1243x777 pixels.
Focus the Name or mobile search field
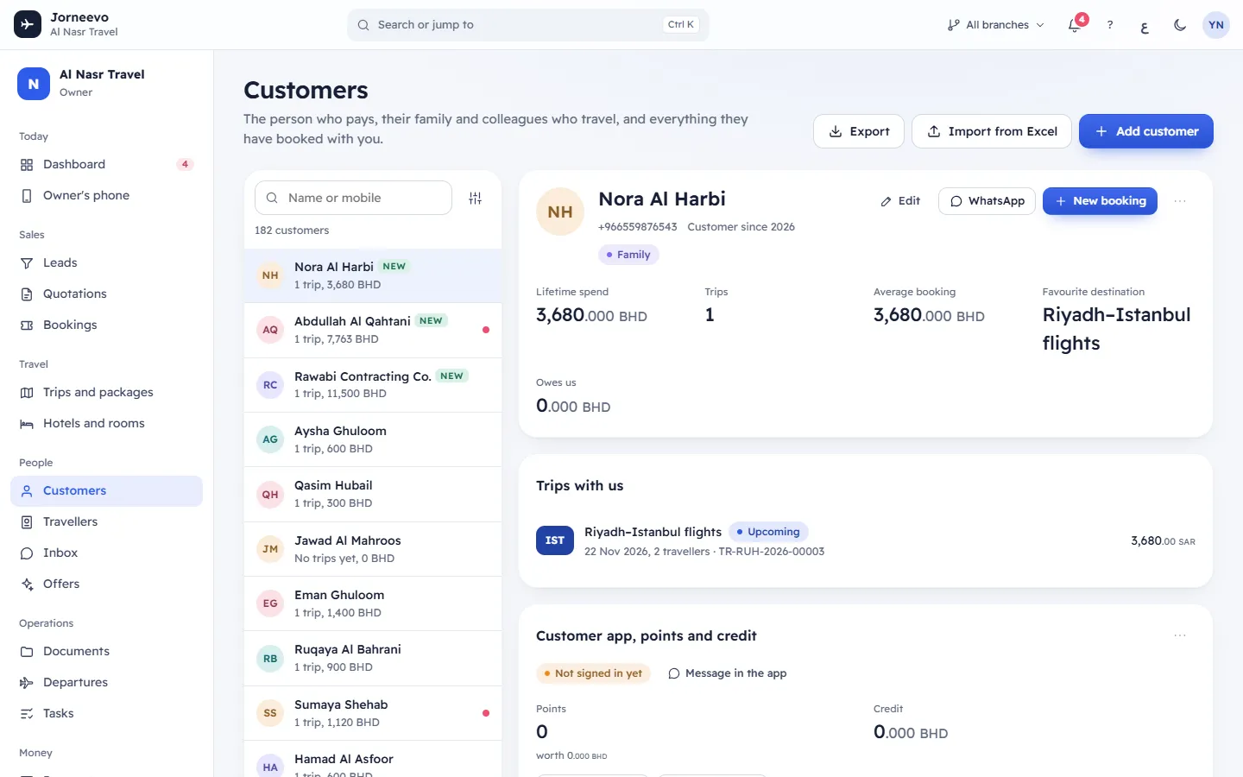pos(353,198)
